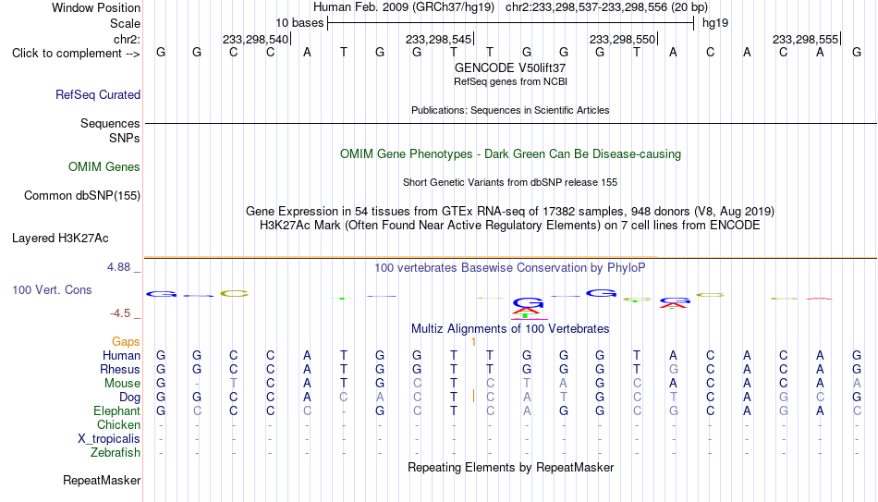Viewport: 878px width, 502px height.
Task: Click the 'chr2:' ruler label
Action: point(127,39)
